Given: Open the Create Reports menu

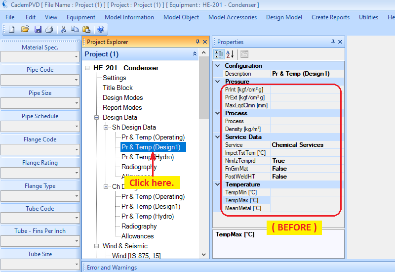Looking at the screenshot, I should [330, 17].
